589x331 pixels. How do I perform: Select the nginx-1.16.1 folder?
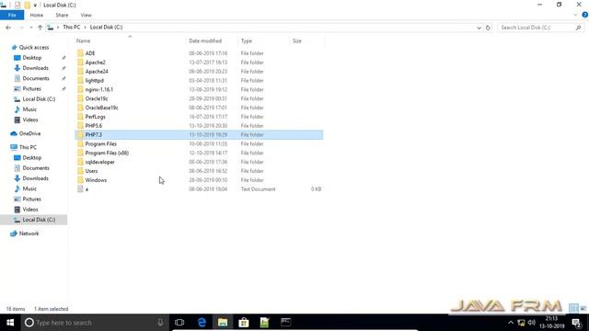98,89
